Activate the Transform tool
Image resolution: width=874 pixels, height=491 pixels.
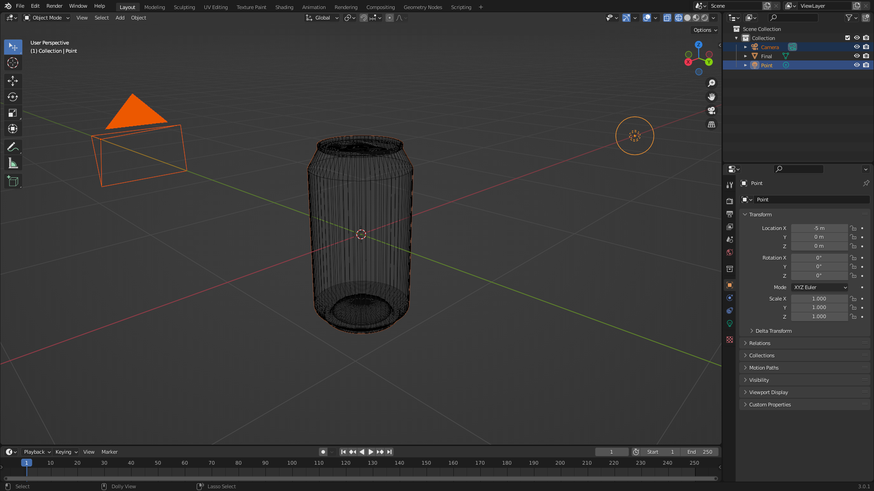point(13,129)
